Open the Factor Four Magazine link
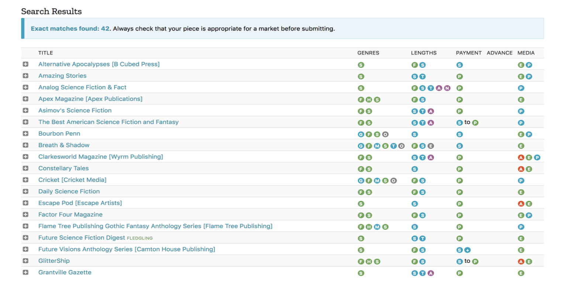Image resolution: width=564 pixels, height=302 pixels. coord(70,215)
